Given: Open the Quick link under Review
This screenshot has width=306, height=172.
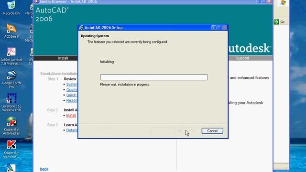Looking at the screenshot, I should point(71,95).
